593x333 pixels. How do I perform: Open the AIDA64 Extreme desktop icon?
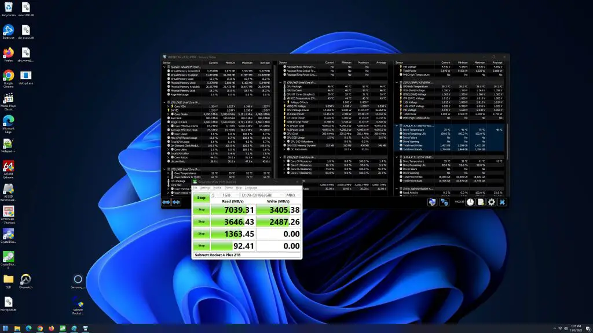[x=8, y=169]
